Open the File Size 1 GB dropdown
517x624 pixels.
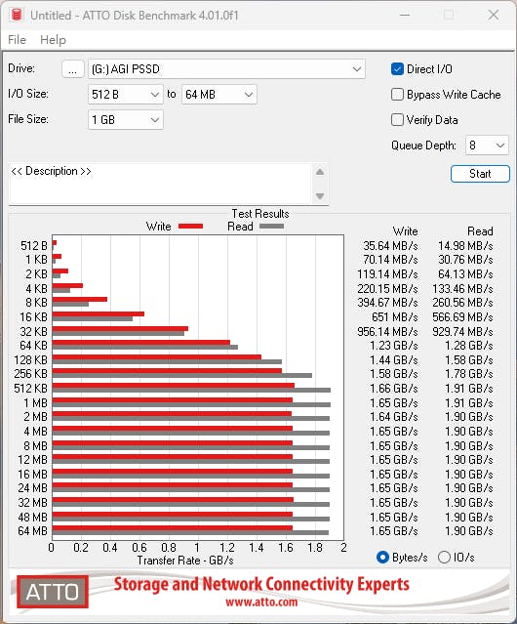pos(126,120)
